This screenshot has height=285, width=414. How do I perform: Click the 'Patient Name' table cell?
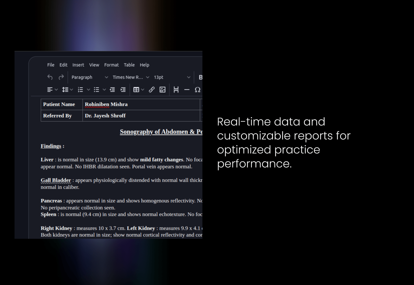click(62, 104)
